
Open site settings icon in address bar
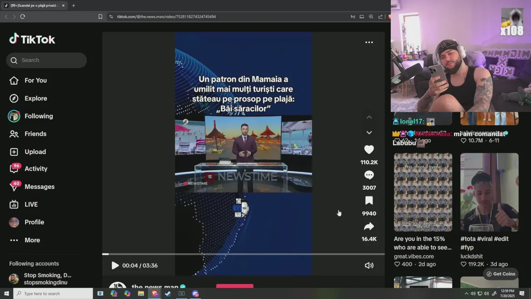[111, 17]
